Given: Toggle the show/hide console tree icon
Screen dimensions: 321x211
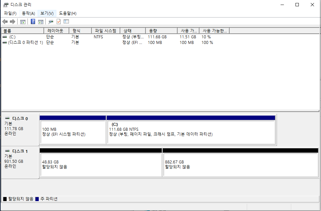Looking at the screenshot, I should tap(23, 22).
